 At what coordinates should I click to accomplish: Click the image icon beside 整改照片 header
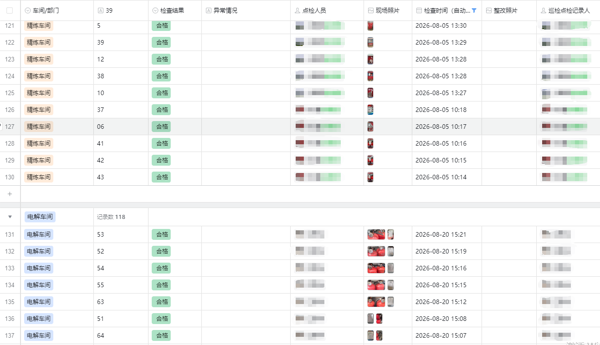pos(489,10)
